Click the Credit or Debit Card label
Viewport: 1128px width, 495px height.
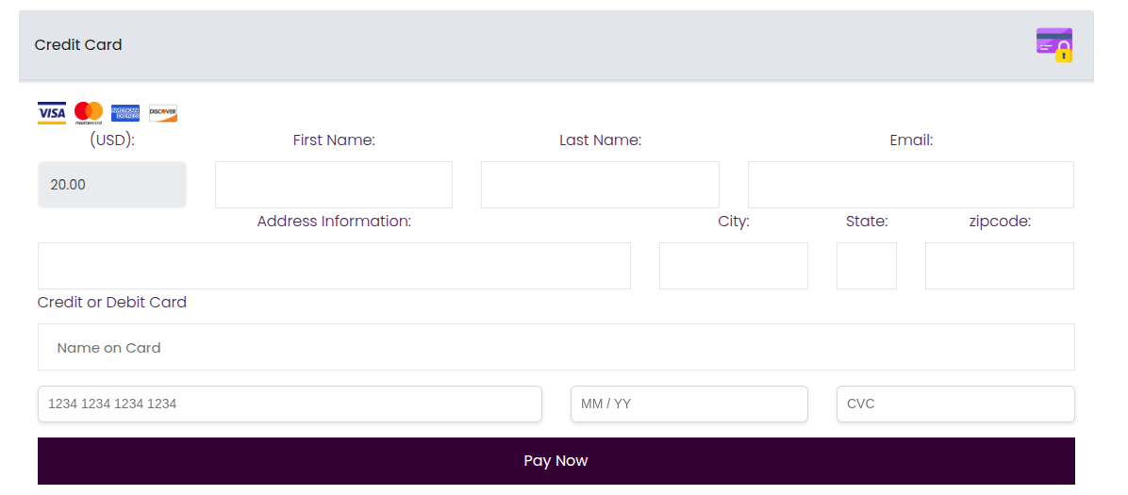point(112,302)
